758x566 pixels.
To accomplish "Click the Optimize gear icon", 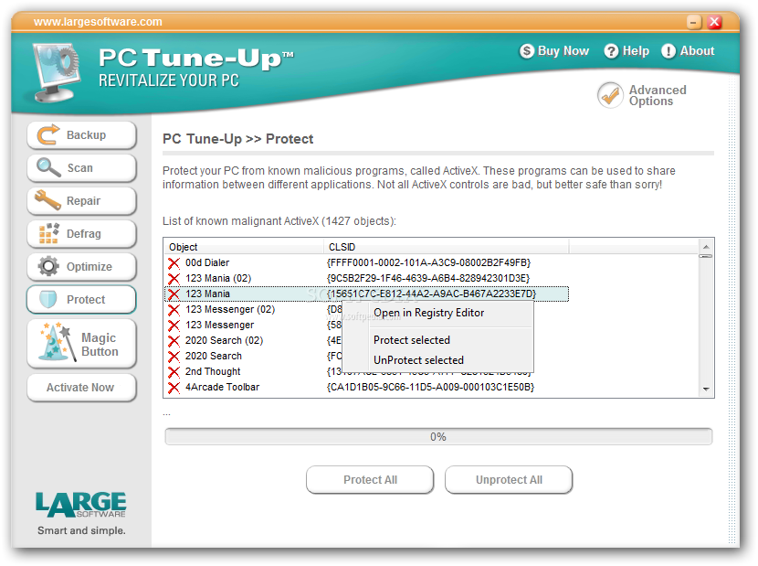I will pos(48,266).
